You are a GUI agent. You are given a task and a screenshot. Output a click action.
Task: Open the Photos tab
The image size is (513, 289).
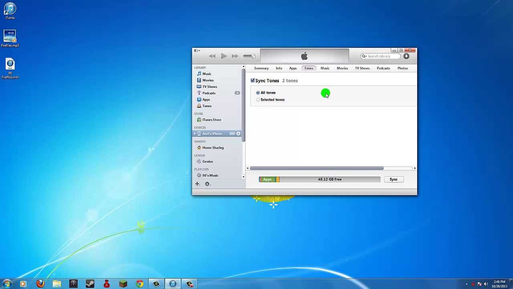(403, 68)
